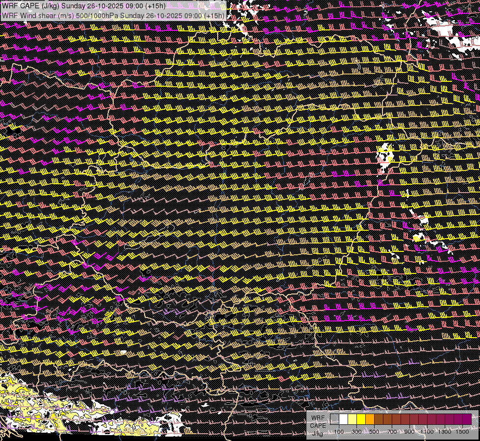
Task: Click the 09:00 (+15h) time in CAPE title
Action: 144,5
